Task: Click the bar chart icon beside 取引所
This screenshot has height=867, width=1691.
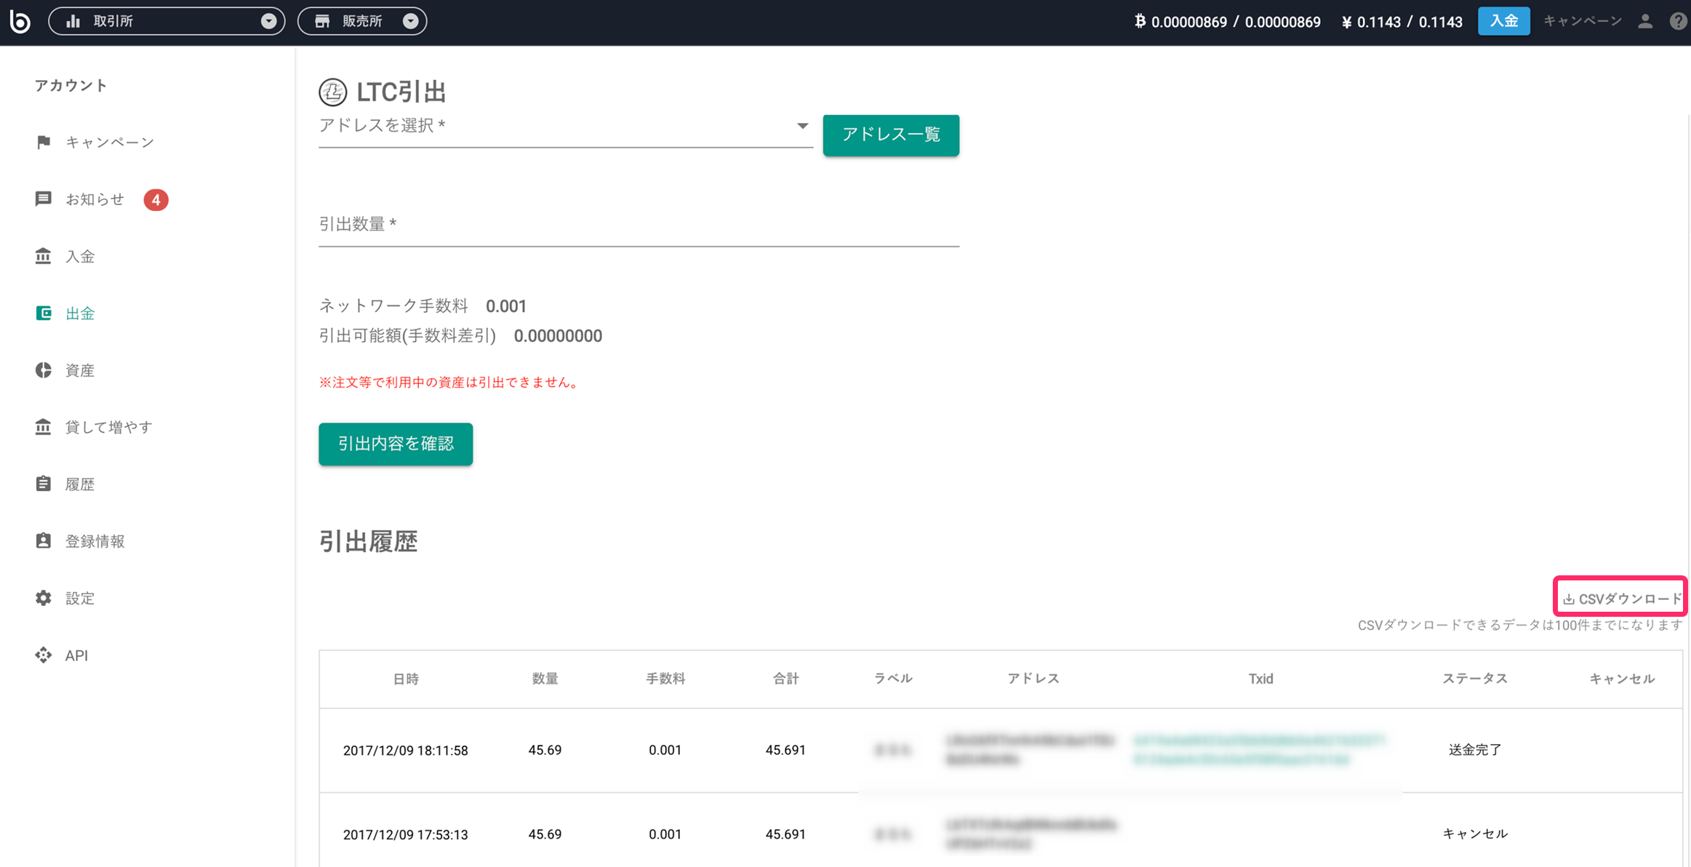Action: click(73, 21)
